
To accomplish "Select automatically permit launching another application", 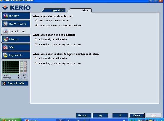I will click(36, 58).
